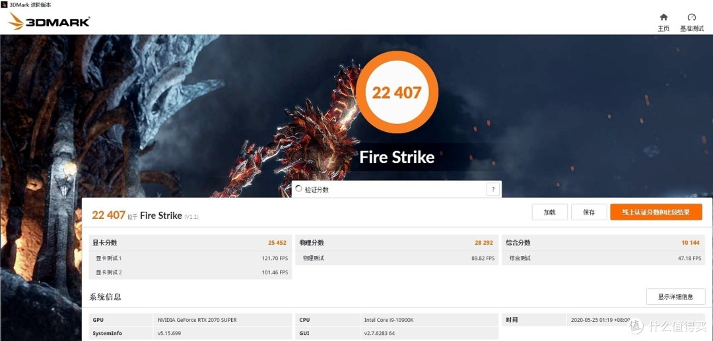Click the orange 22 407 score circle
The height and width of the screenshot is (341, 713).
(x=397, y=92)
